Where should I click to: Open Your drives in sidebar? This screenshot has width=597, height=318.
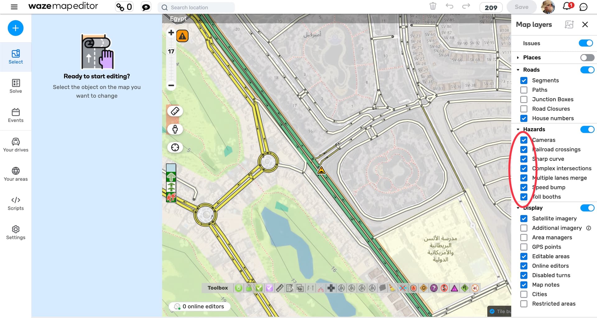[16, 145]
